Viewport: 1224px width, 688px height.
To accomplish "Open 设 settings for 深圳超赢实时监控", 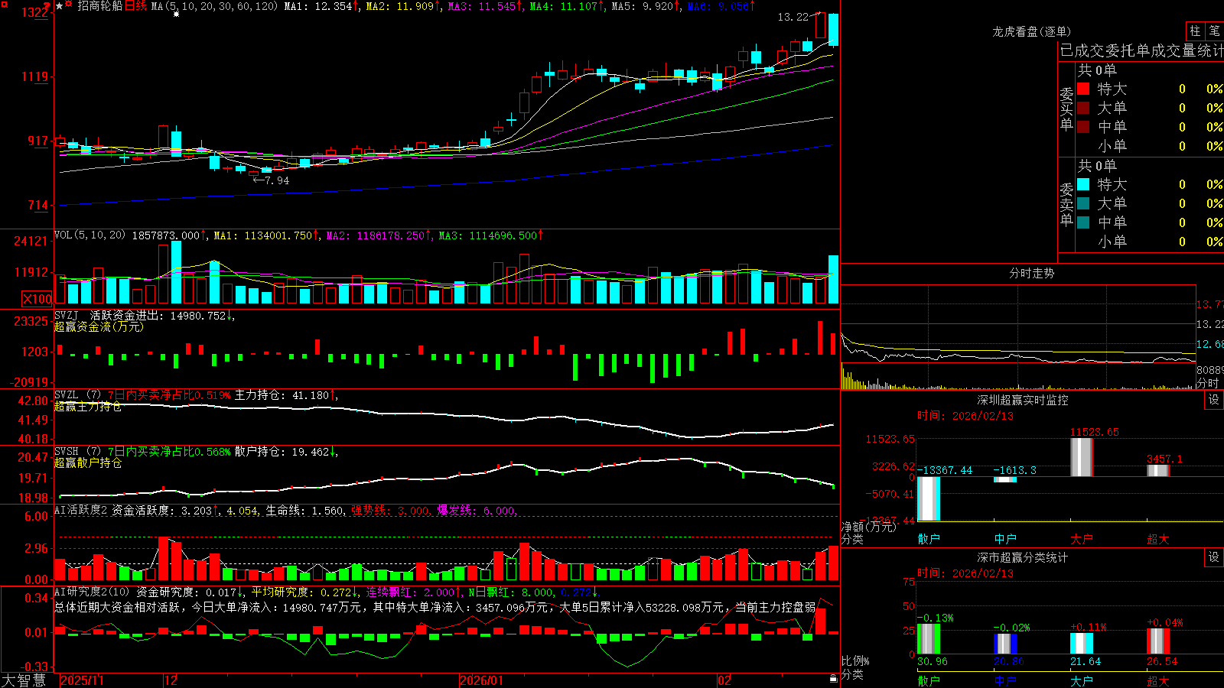I will click(1214, 400).
